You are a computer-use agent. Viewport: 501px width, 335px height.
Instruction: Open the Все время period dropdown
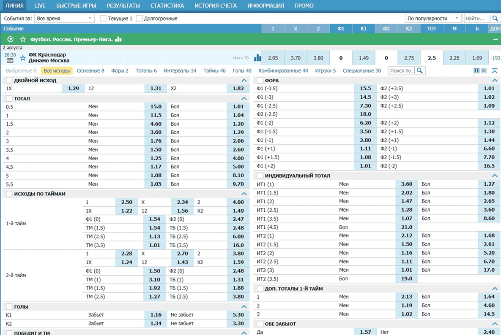[64, 19]
